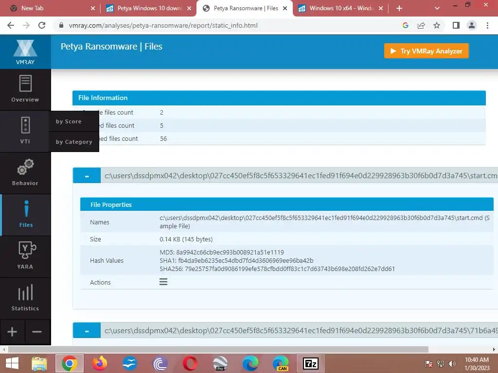Reload the current page
Viewport: 498px width, 373px height.
click(42, 25)
